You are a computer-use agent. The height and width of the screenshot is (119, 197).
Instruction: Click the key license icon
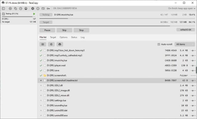point(48,8)
